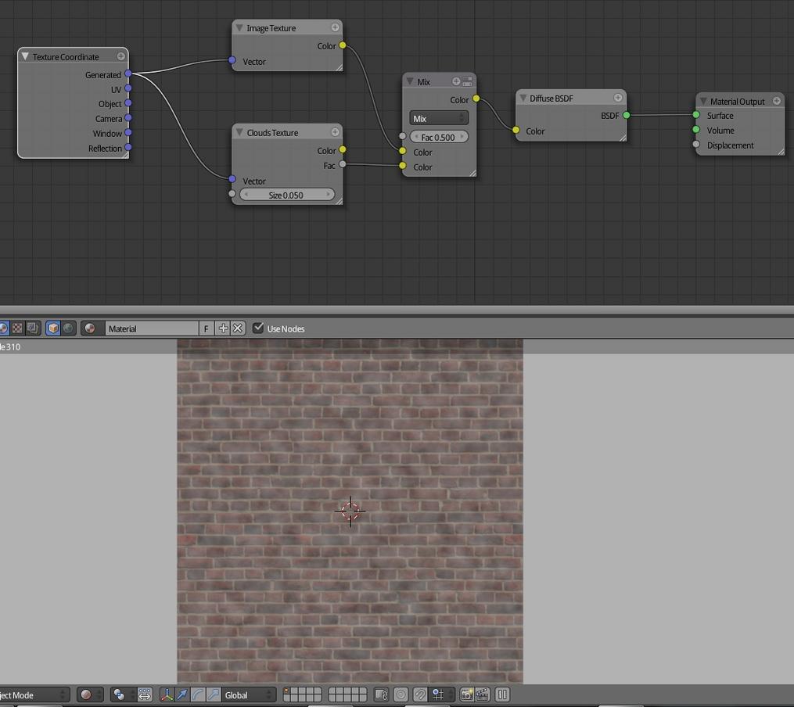Adjust Fac 0.500 slider on Mix node
The height and width of the screenshot is (707, 794).
439,137
